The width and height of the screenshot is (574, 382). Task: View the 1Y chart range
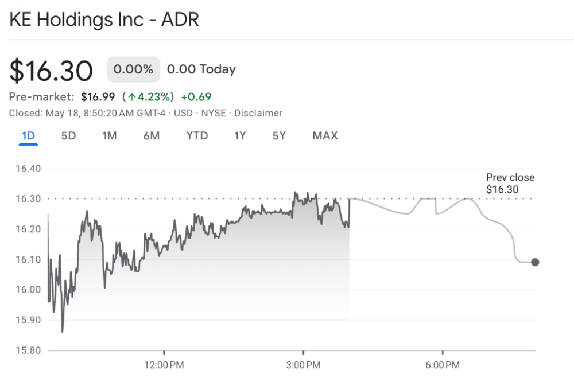coord(240,136)
